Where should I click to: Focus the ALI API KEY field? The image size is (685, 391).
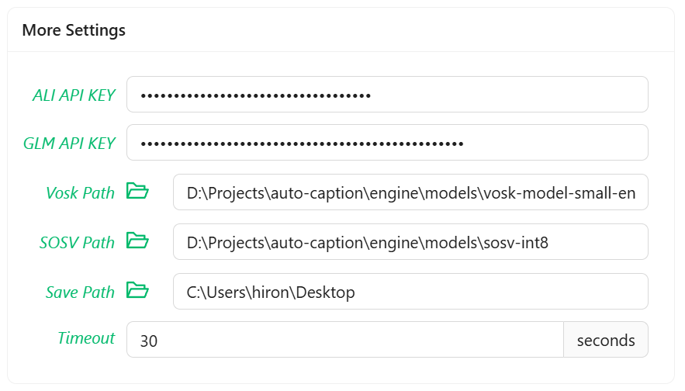pos(387,95)
